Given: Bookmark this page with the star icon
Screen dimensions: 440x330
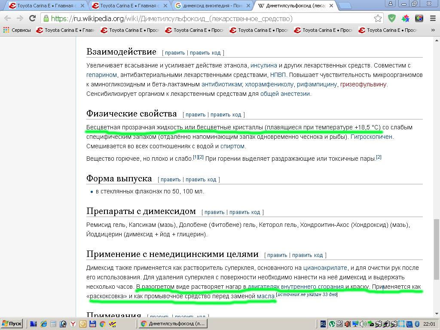Looking at the screenshot, I should coord(378,18).
